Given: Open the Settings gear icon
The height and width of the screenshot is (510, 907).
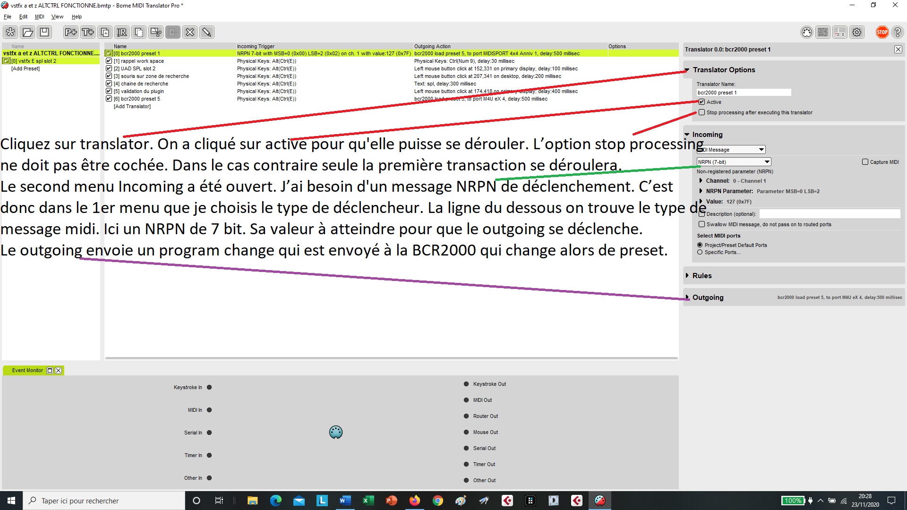Looking at the screenshot, I should (x=856, y=32).
